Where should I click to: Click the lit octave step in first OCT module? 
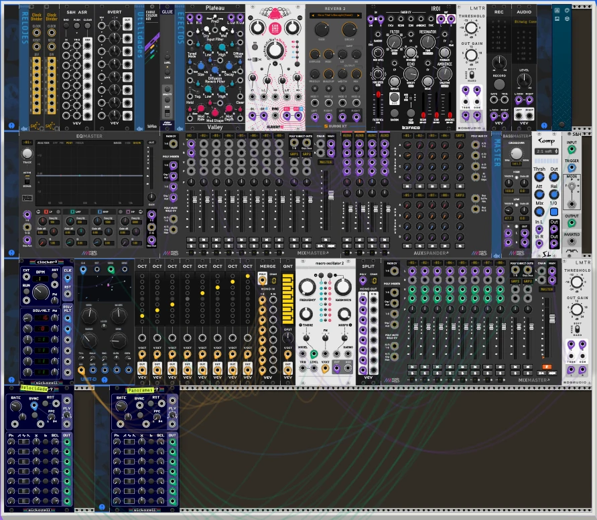click(142, 316)
